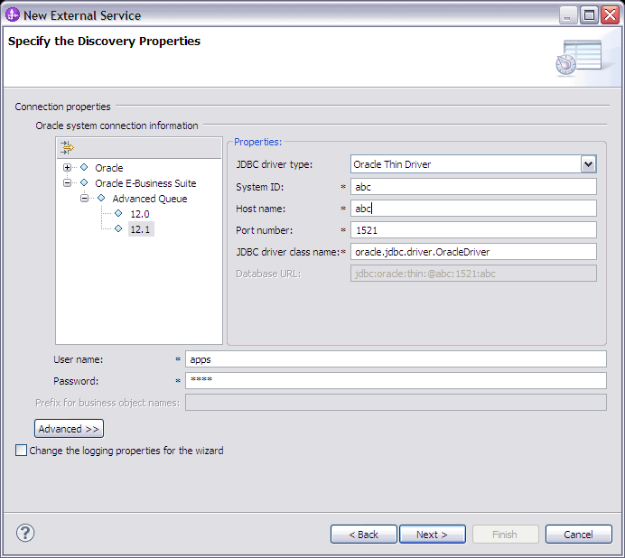Enable Change the logging properties checkbox
This screenshot has height=558, width=625.
point(21,451)
